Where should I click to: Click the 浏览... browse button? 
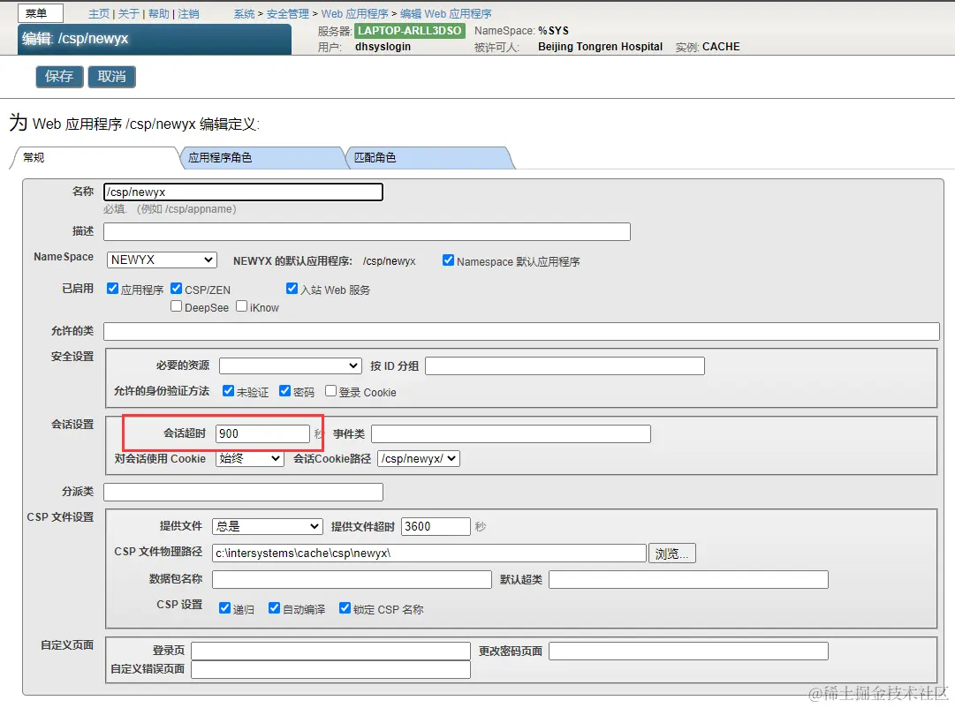click(x=671, y=554)
